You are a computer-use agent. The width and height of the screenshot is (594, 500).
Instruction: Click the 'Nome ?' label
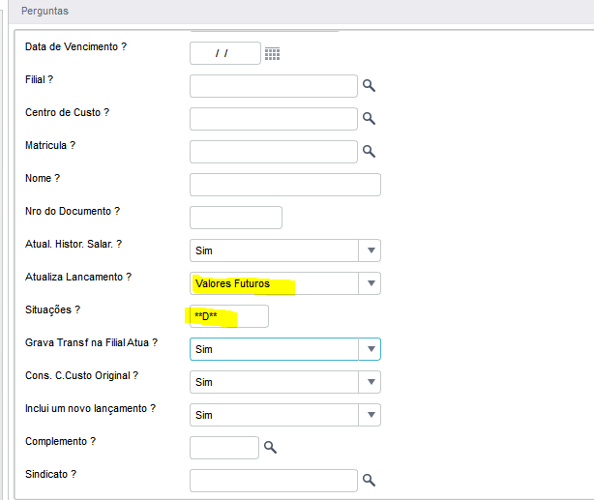point(43,178)
